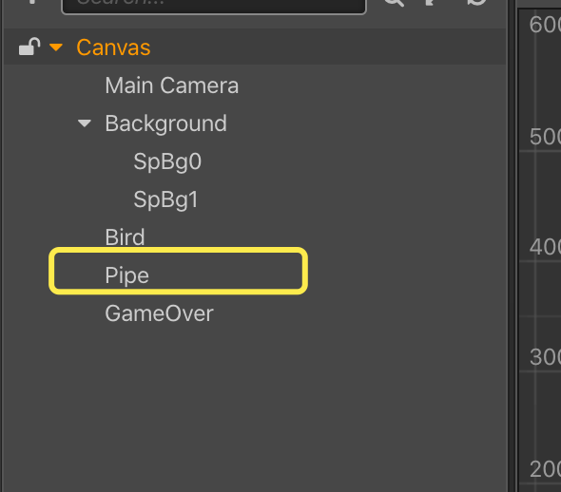Click the plus create-node icon
Screen dimensions: 561x492
32,2
